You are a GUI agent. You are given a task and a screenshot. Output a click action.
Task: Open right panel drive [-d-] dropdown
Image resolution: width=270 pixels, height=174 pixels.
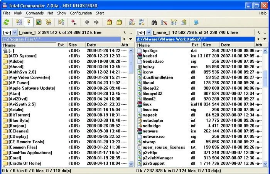click(149, 32)
